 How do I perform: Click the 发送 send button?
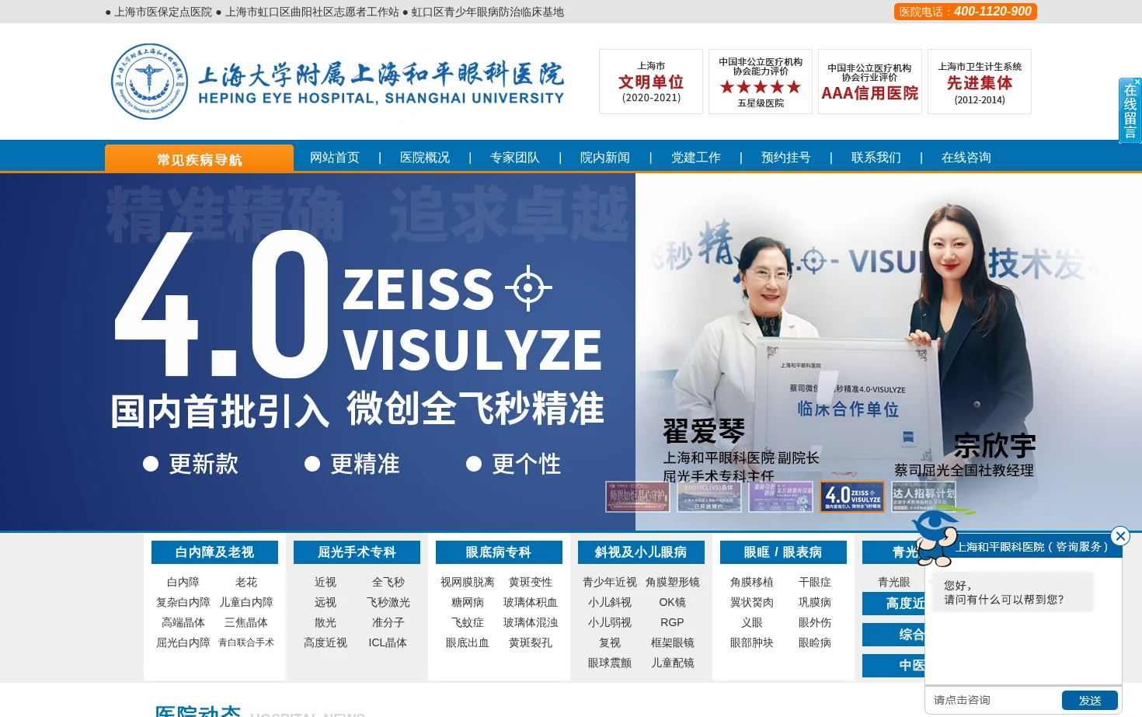[x=1090, y=700]
